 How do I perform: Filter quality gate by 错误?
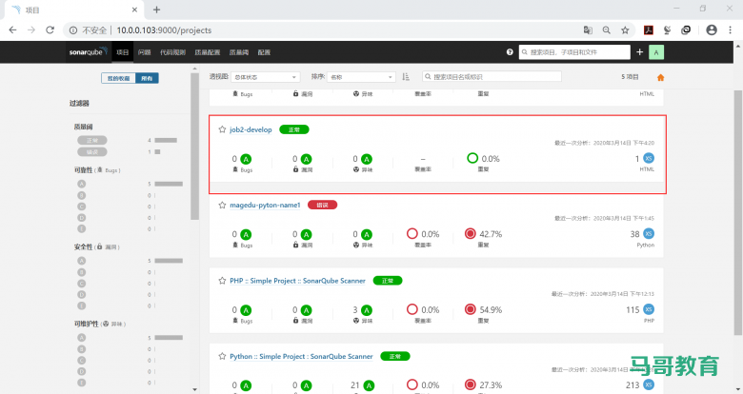(92, 151)
